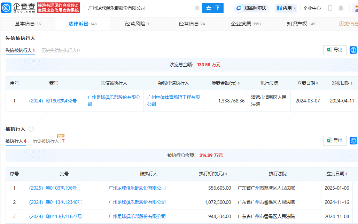The width and height of the screenshot is (358, 224).
Task: Open the 经营信息 tab
Action: pyautogui.click(x=192, y=24)
